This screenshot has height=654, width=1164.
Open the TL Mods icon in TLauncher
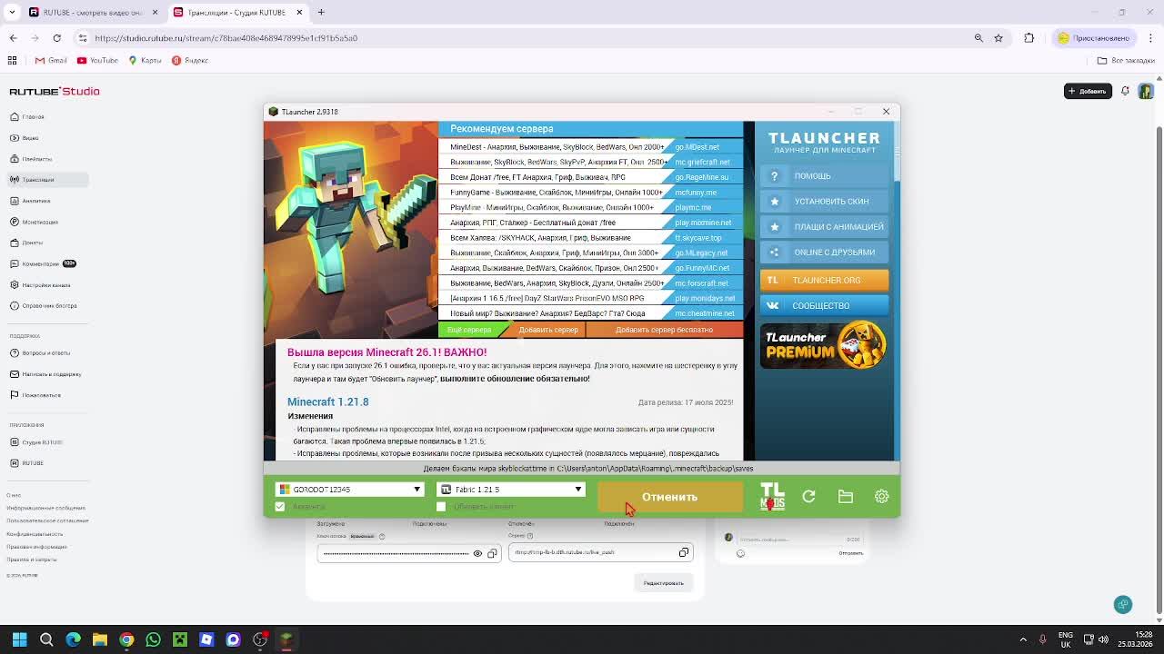772,497
